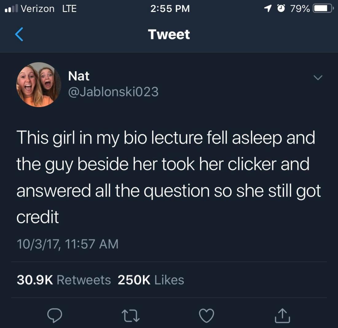
Task: View the 250K Likes list
Action: (x=151, y=280)
